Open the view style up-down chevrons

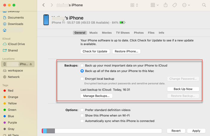pos(137,5)
